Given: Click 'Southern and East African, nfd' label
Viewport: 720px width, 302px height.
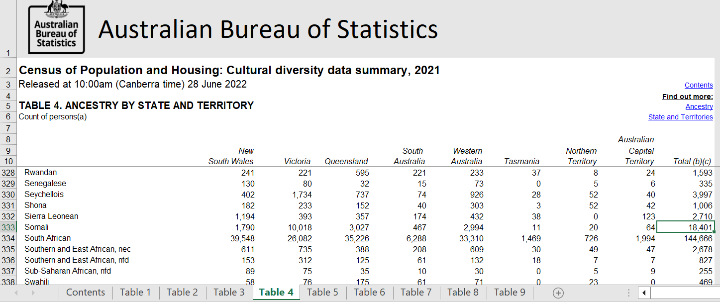Looking at the screenshot, I should [x=77, y=260].
